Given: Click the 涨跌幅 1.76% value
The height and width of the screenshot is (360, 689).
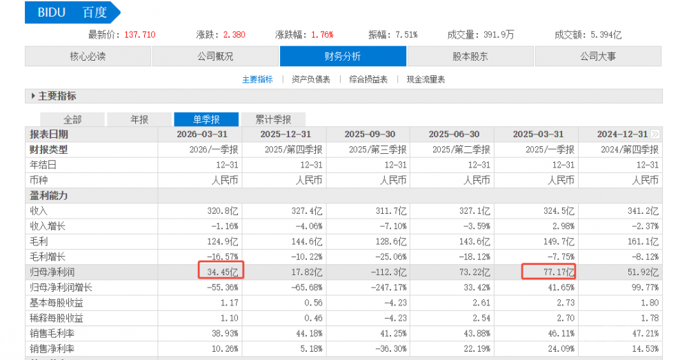Looking at the screenshot, I should pos(322,34).
